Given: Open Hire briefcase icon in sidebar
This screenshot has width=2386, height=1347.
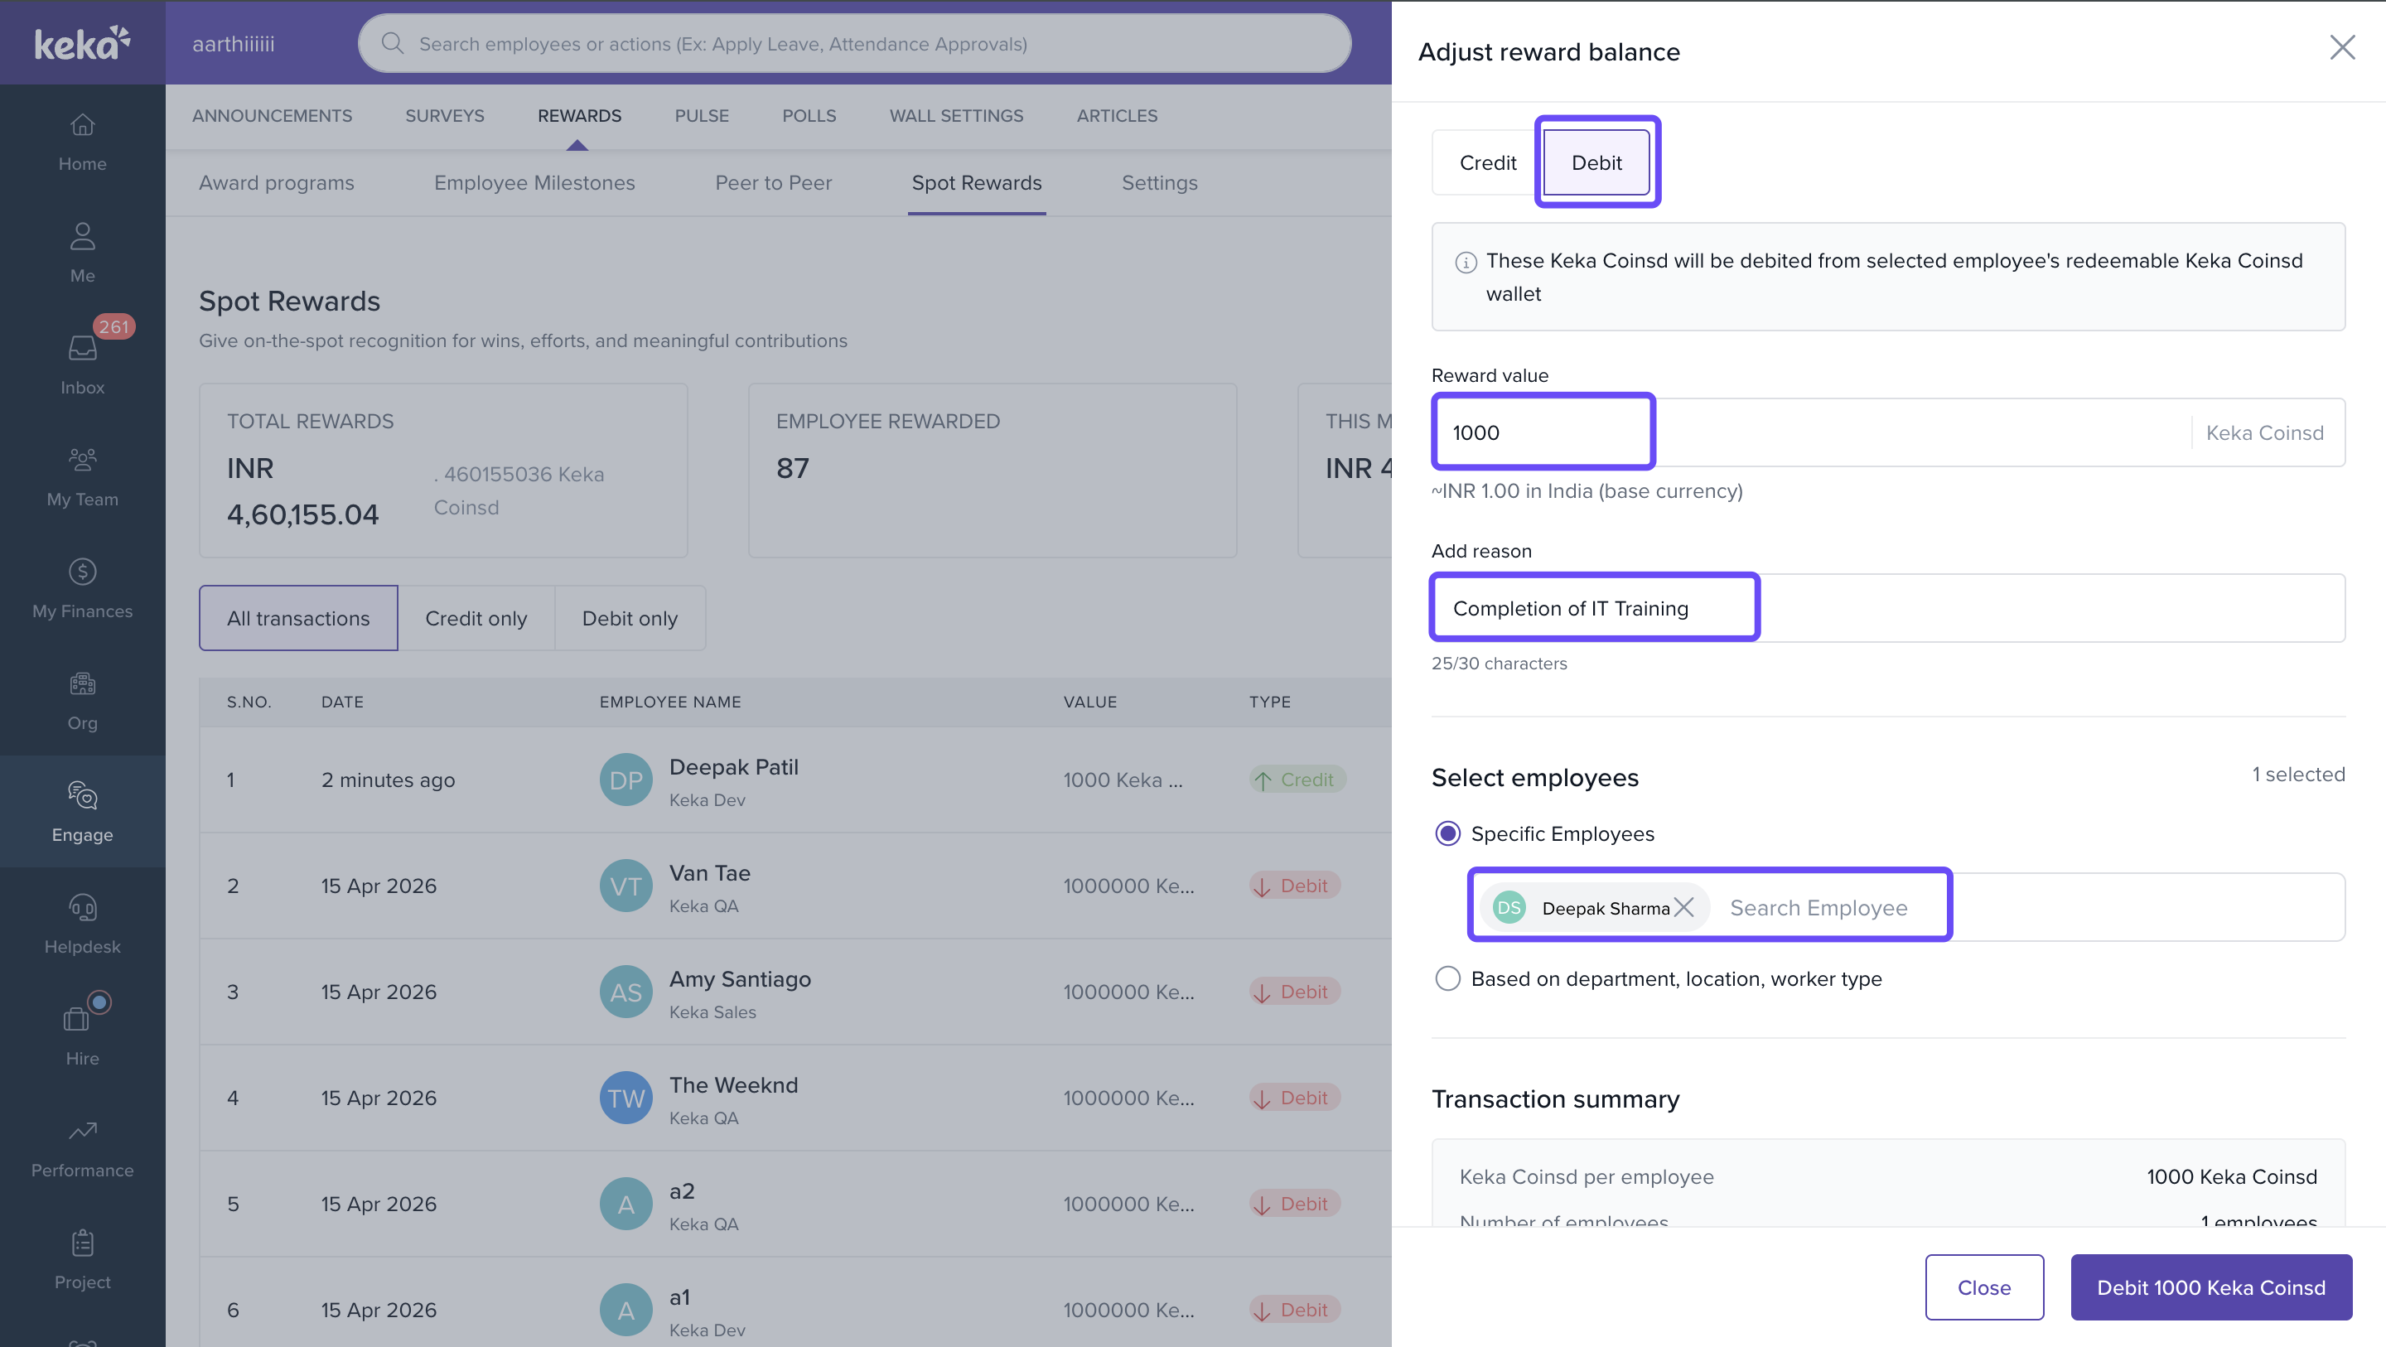Looking at the screenshot, I should pos(77,1020).
